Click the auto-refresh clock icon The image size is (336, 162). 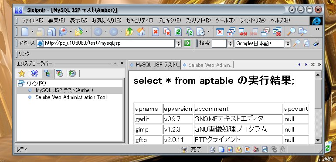201,32
